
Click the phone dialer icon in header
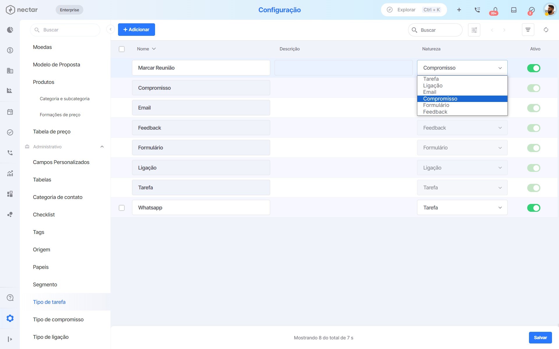point(477,10)
